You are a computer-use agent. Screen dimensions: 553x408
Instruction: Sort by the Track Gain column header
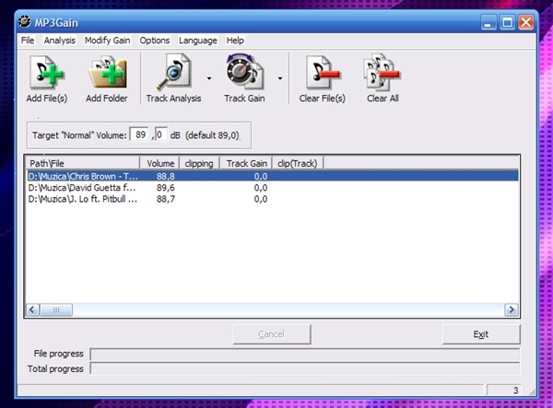246,164
